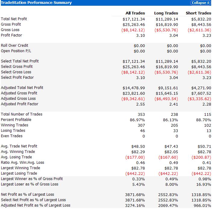Click the Even Trades label
The width and height of the screenshot is (216, 209).
point(12,136)
